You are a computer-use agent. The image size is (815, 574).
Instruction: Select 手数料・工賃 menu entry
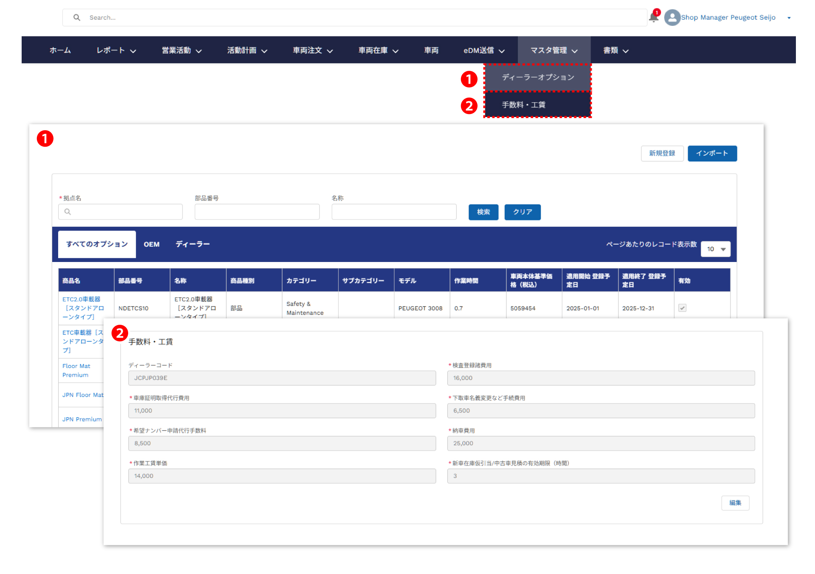pos(523,105)
